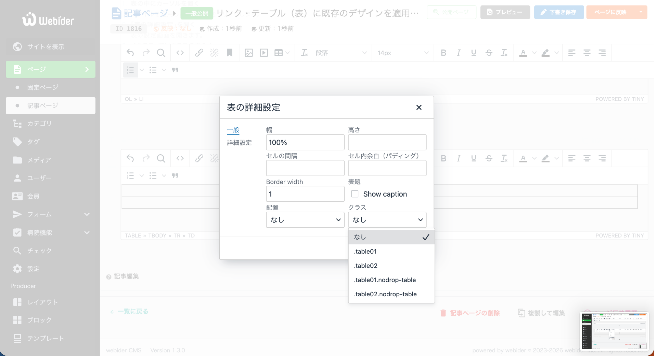Screen dimensions: 657x356
Task: Close the 表の詳細設定 dialog
Action: tap(418, 108)
